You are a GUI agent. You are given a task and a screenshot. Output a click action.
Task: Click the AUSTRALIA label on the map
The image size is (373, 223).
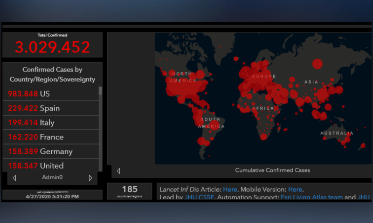336,134
